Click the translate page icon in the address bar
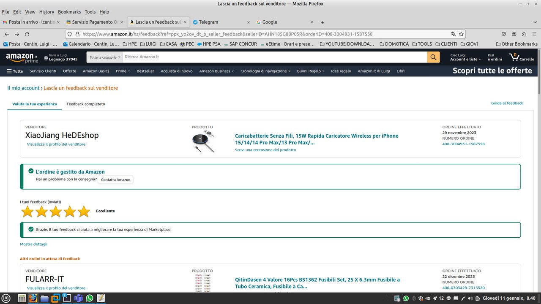The height and width of the screenshot is (304, 541). pyautogui.click(x=453, y=34)
